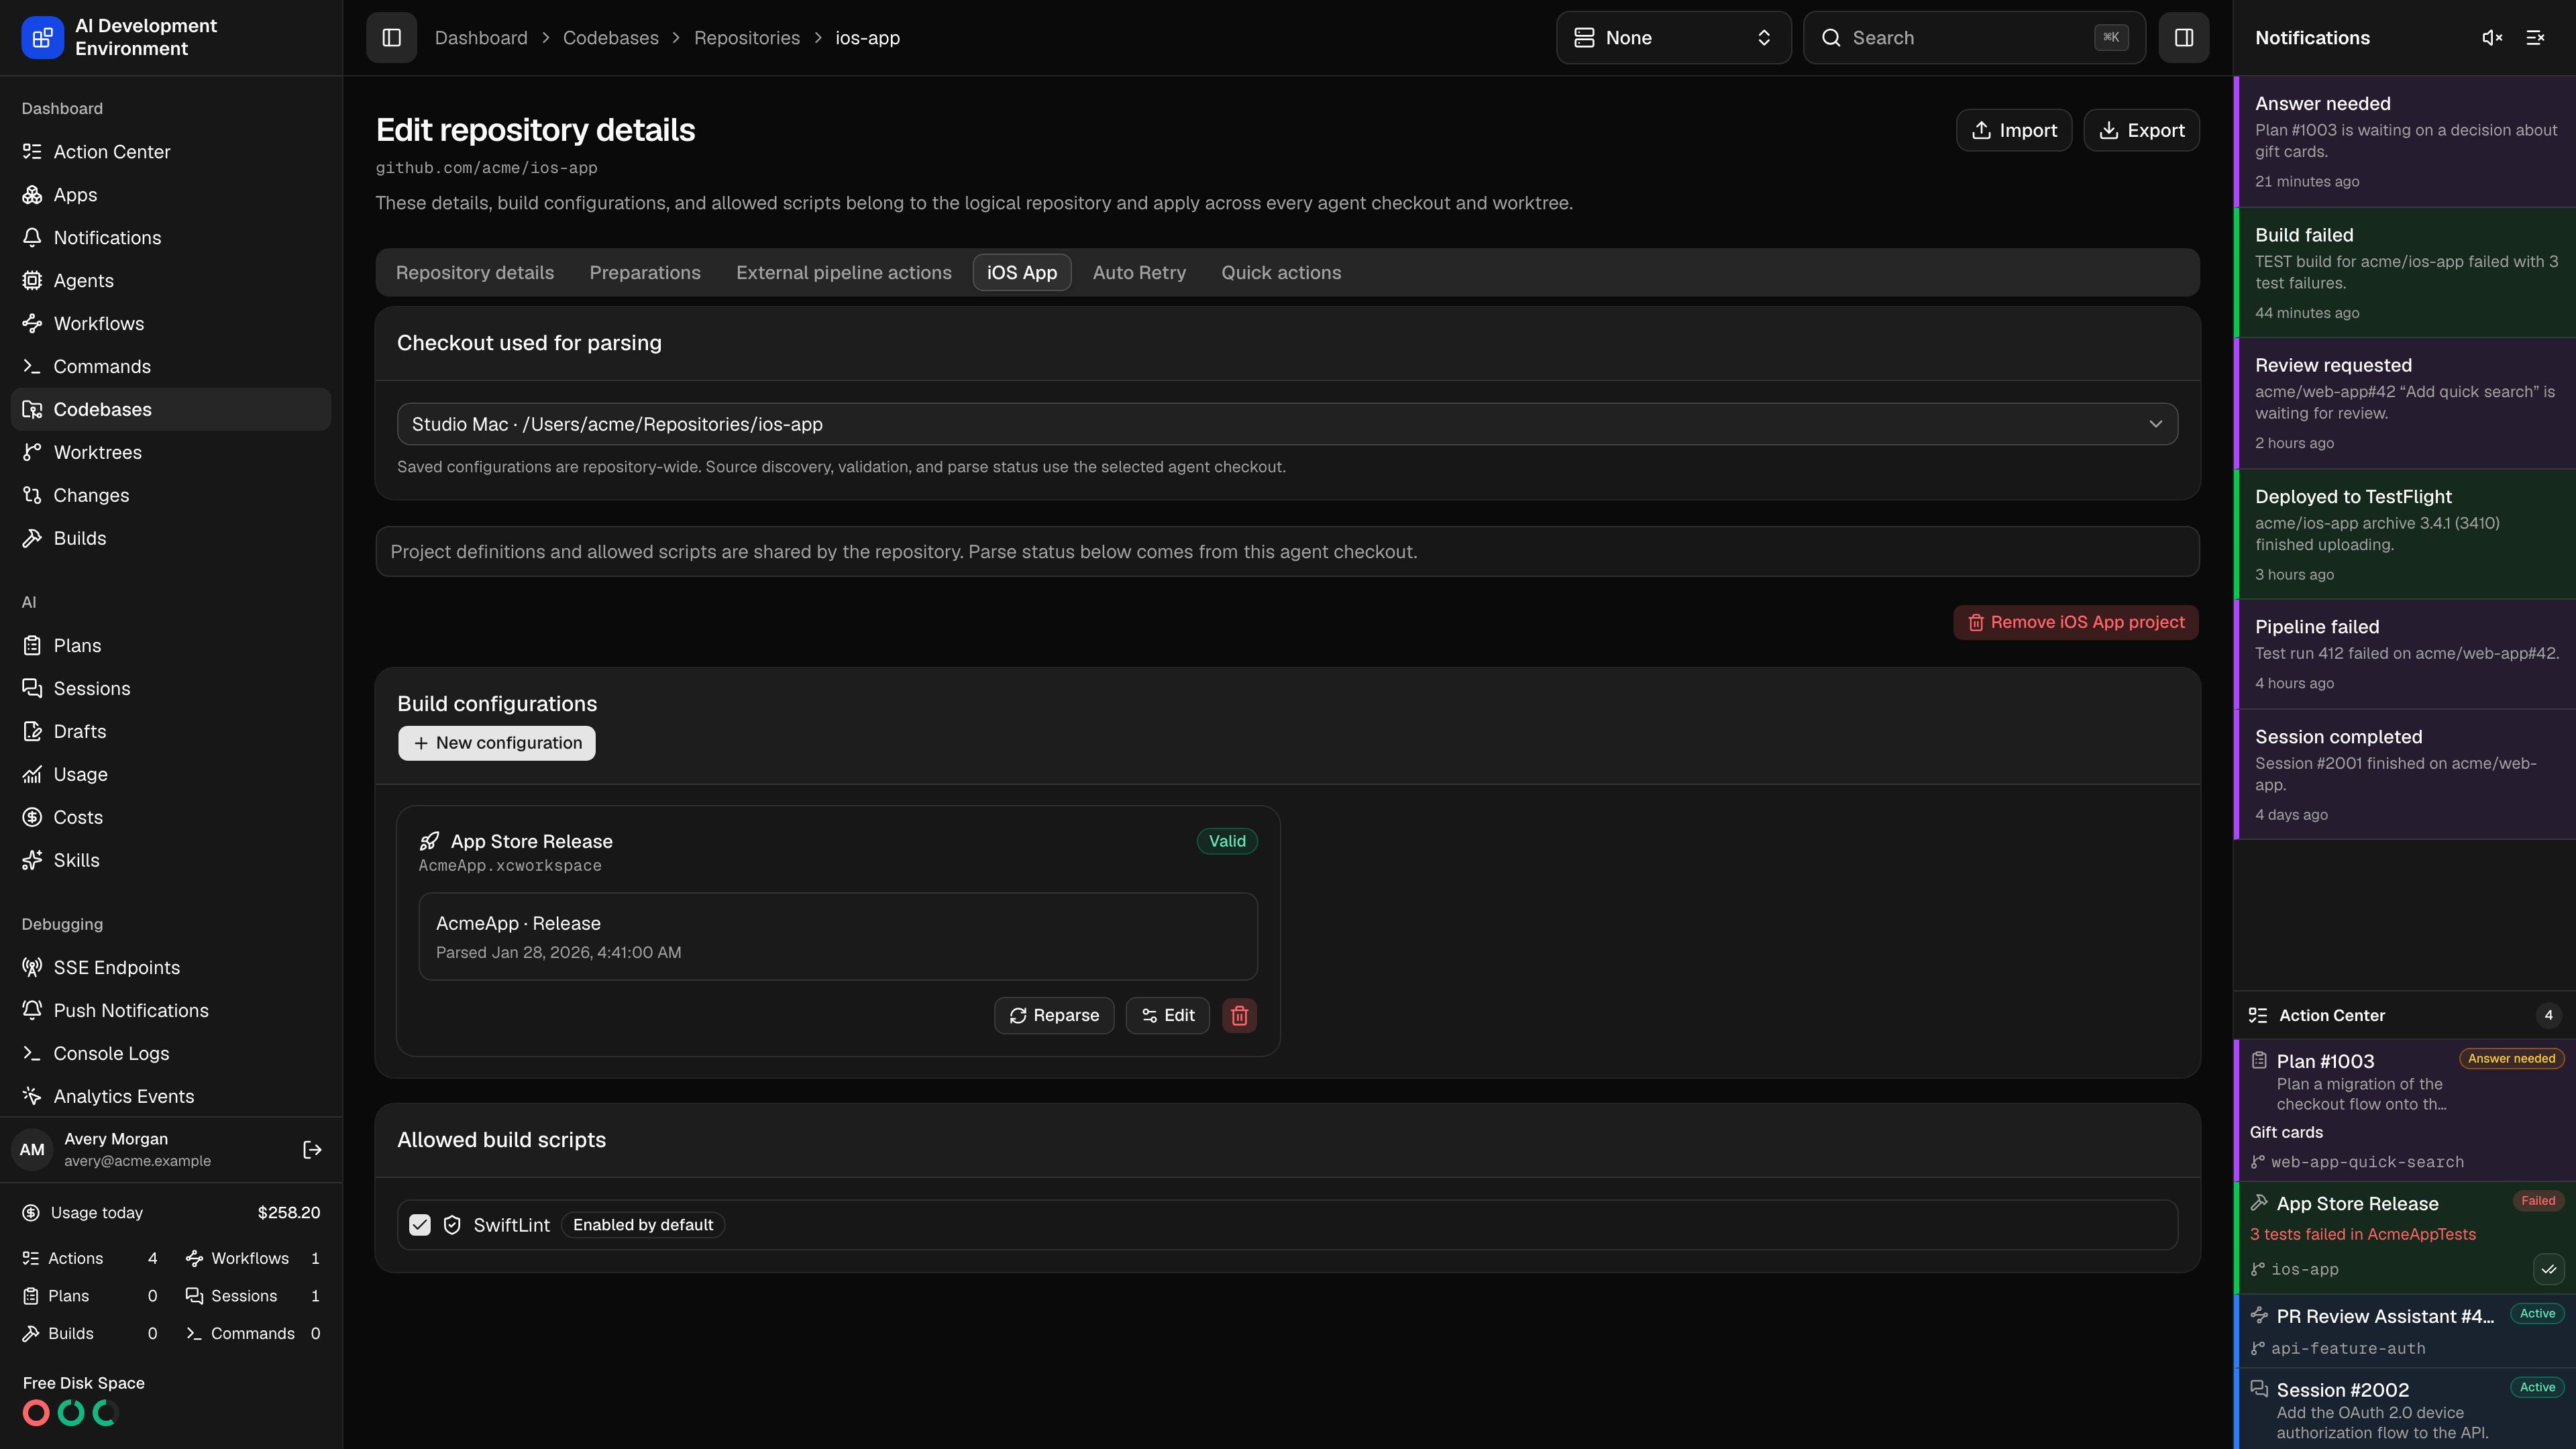Open Action Center in the sidebar

(171, 152)
